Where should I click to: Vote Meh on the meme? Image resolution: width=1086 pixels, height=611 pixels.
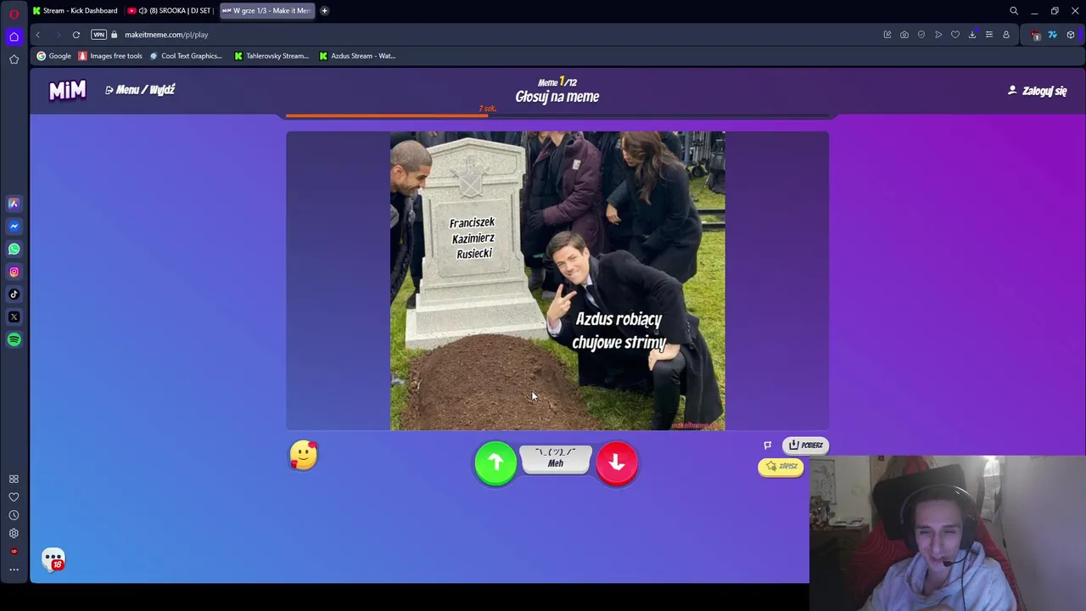tap(556, 458)
